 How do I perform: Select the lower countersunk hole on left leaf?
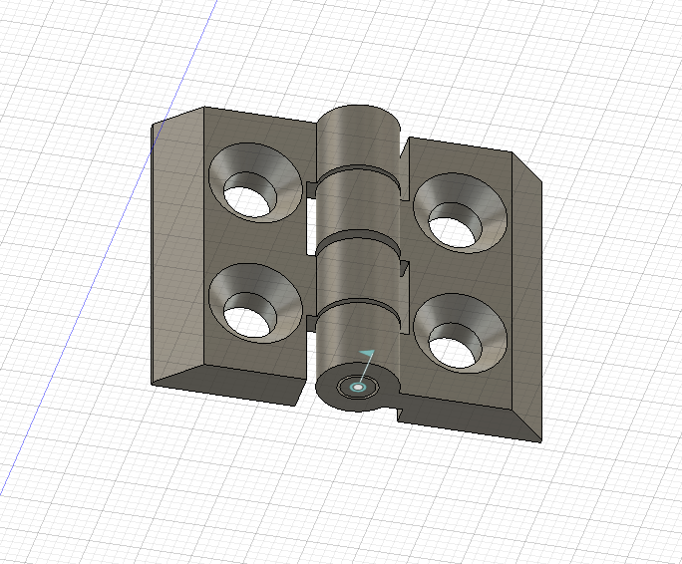pyautogui.click(x=255, y=304)
